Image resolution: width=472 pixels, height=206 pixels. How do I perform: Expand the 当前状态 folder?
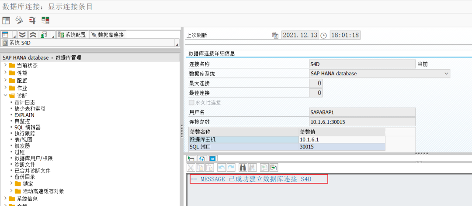pos(5,65)
